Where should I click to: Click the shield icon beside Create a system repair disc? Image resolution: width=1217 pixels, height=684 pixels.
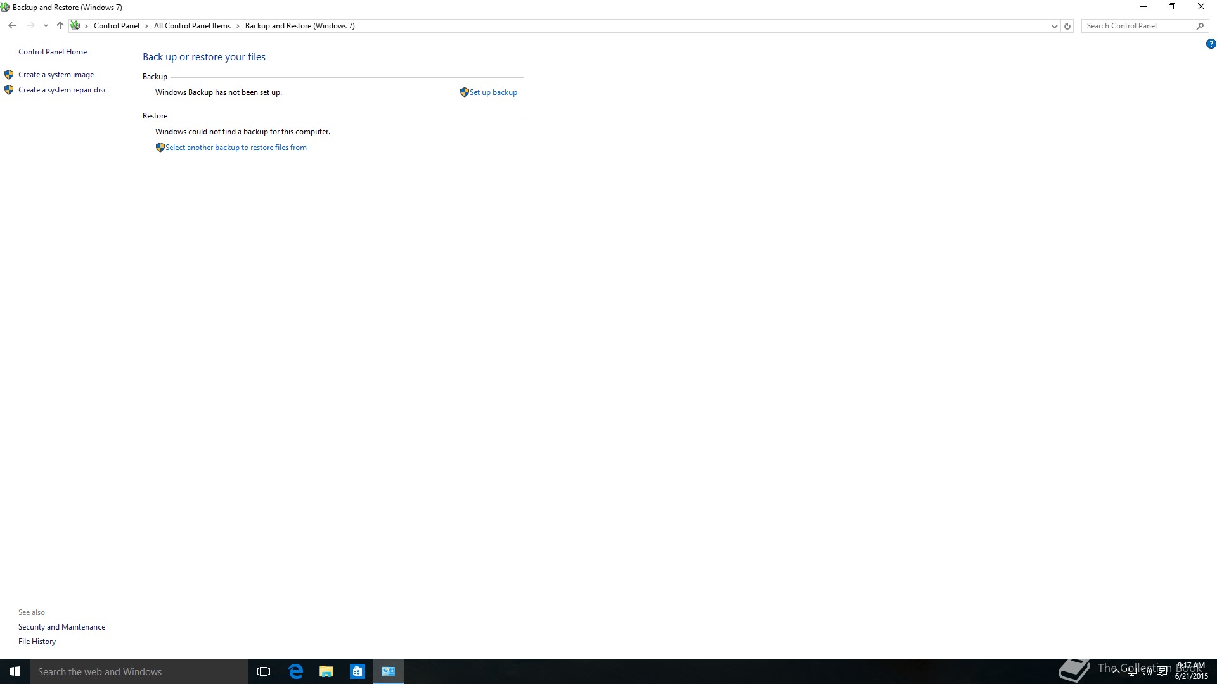click(9, 90)
